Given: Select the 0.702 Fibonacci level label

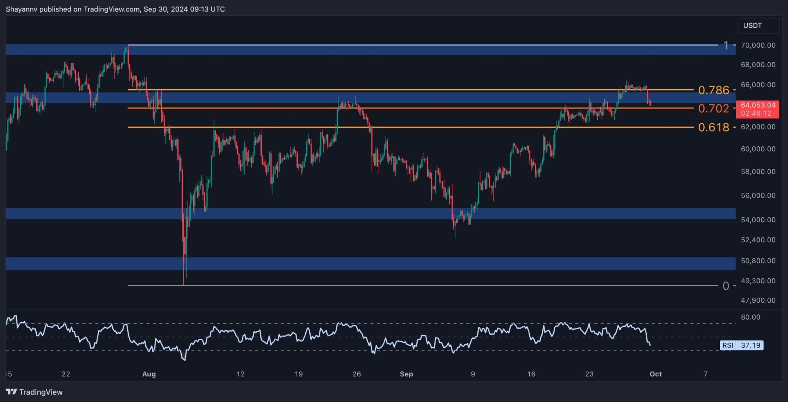Looking at the screenshot, I should tap(714, 108).
